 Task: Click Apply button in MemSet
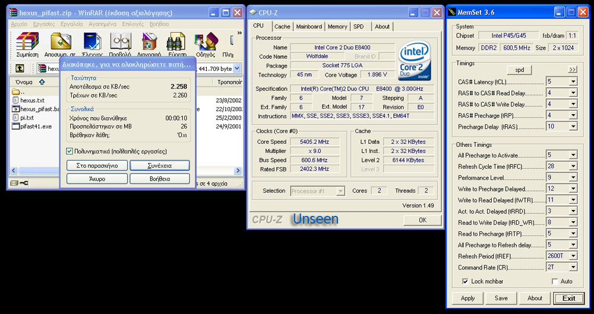[467, 298]
